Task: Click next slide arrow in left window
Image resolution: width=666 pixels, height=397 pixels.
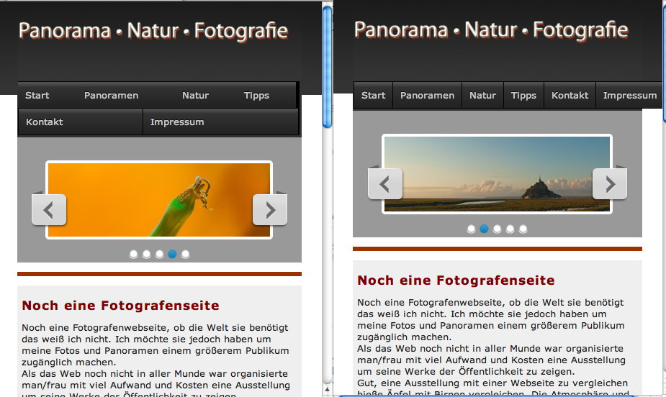Action: click(270, 210)
